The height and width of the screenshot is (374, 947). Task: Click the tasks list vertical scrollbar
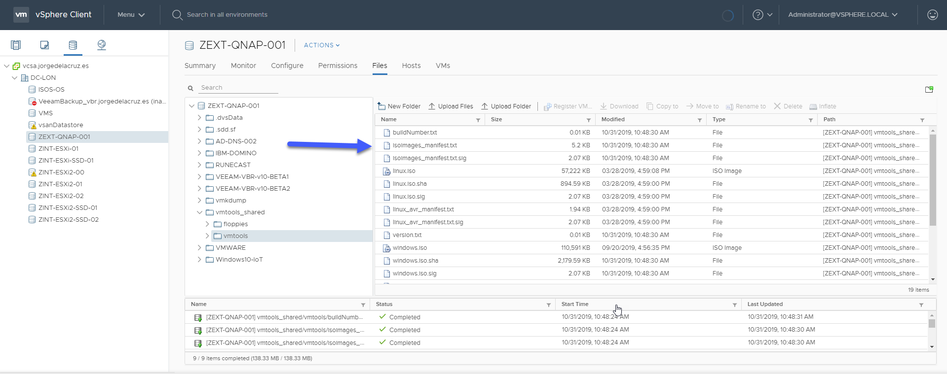tap(932, 323)
